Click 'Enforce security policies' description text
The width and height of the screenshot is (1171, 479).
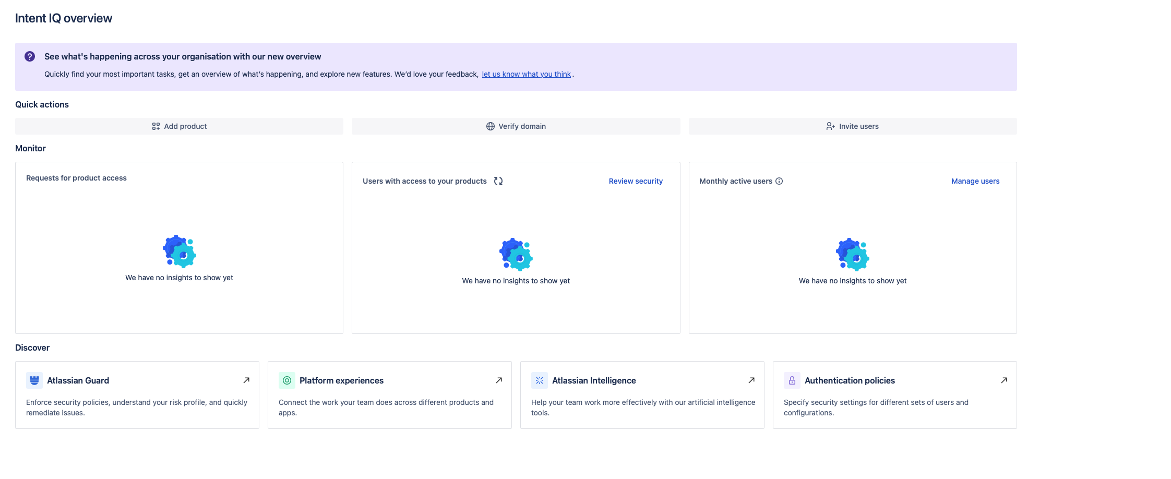click(137, 408)
